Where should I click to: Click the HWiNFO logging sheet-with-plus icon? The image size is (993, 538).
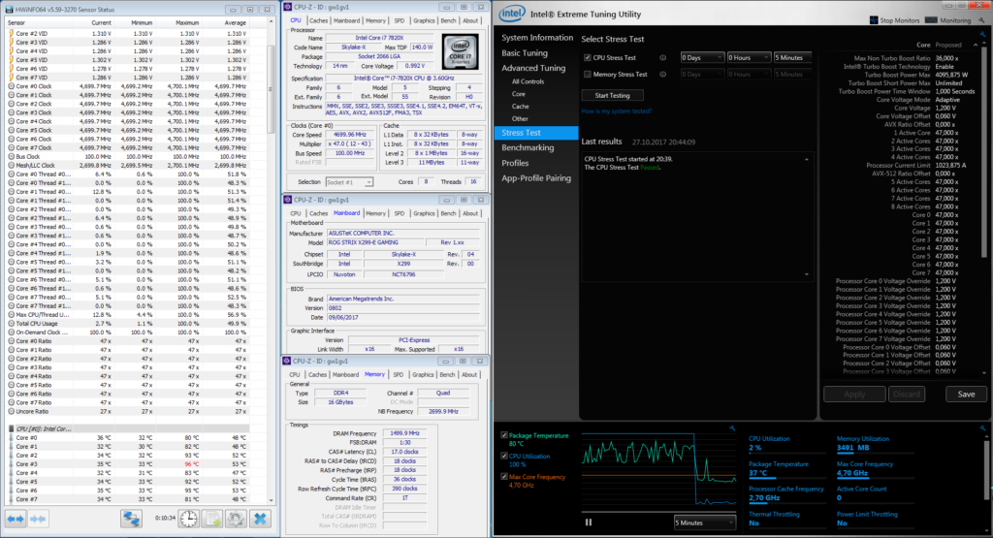click(x=212, y=519)
